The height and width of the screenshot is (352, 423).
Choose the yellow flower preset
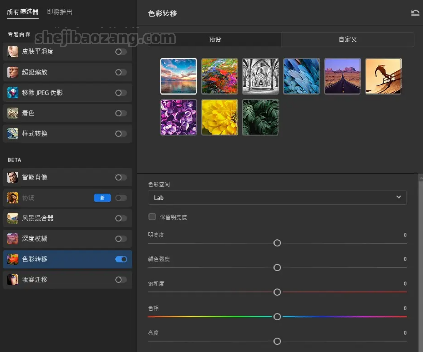pyautogui.click(x=220, y=117)
